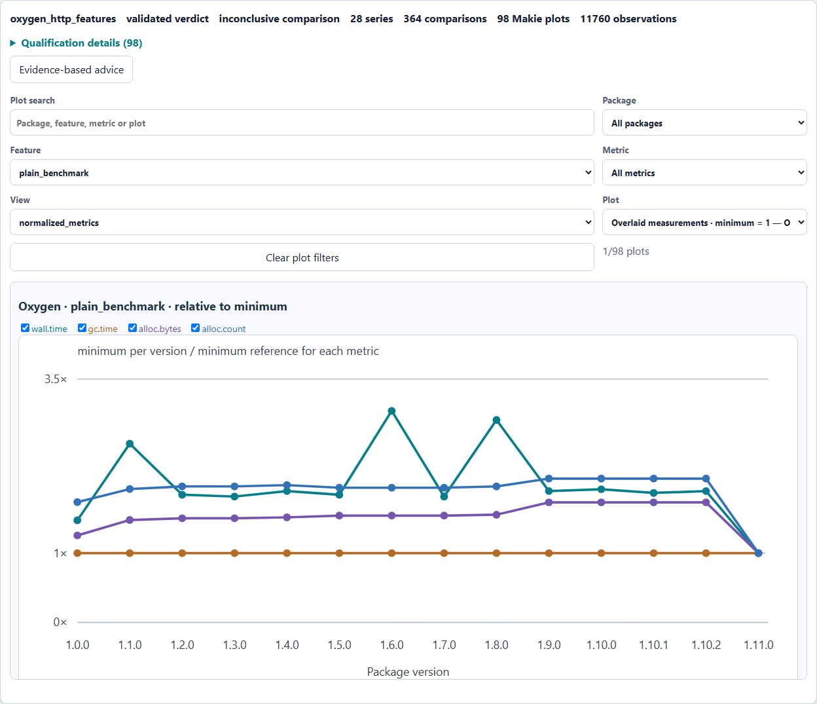Click the wall.time point at version 1.0.0
Screen dimensions: 817x704
(77, 521)
